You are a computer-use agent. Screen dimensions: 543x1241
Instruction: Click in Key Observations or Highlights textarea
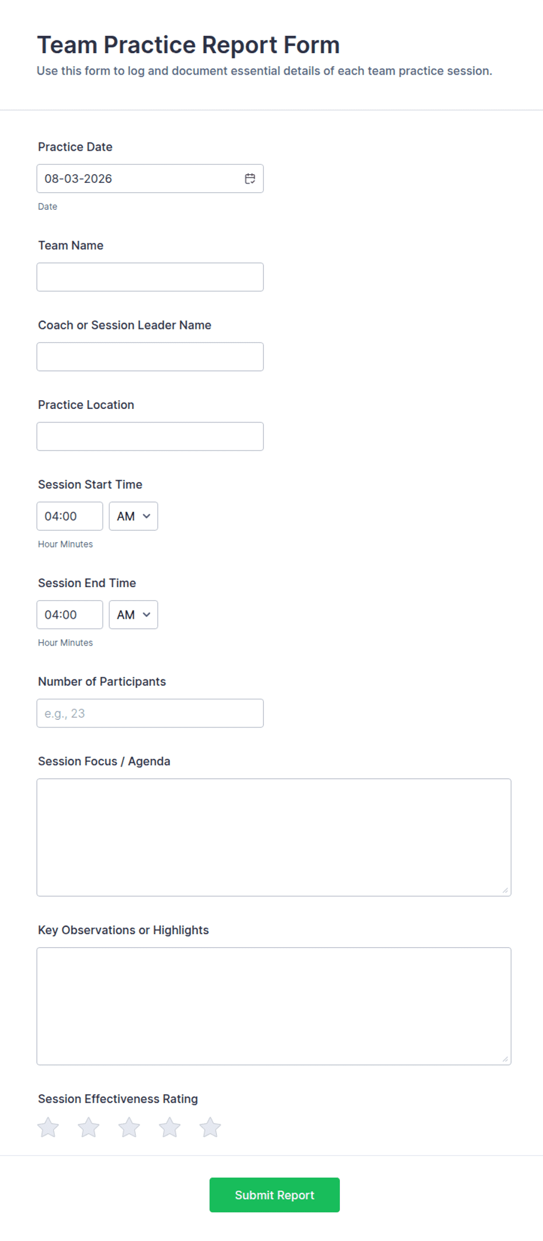click(274, 1006)
